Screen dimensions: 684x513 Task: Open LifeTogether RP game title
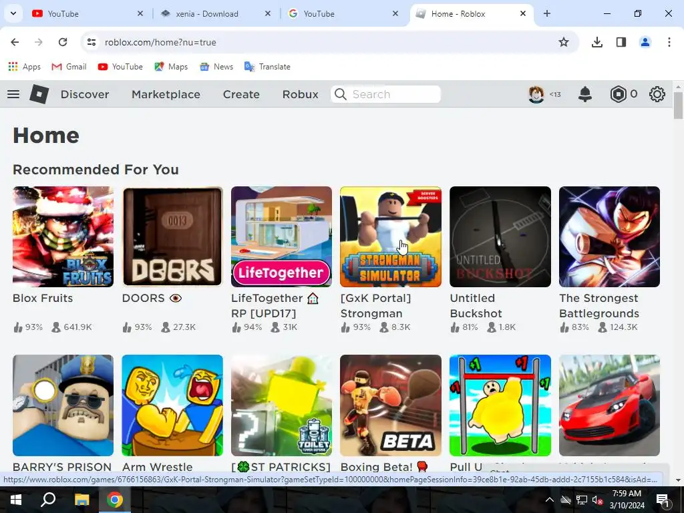point(275,305)
